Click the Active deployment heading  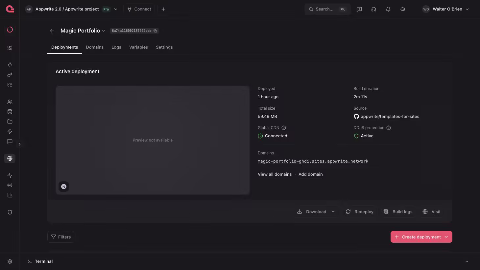tap(78, 72)
